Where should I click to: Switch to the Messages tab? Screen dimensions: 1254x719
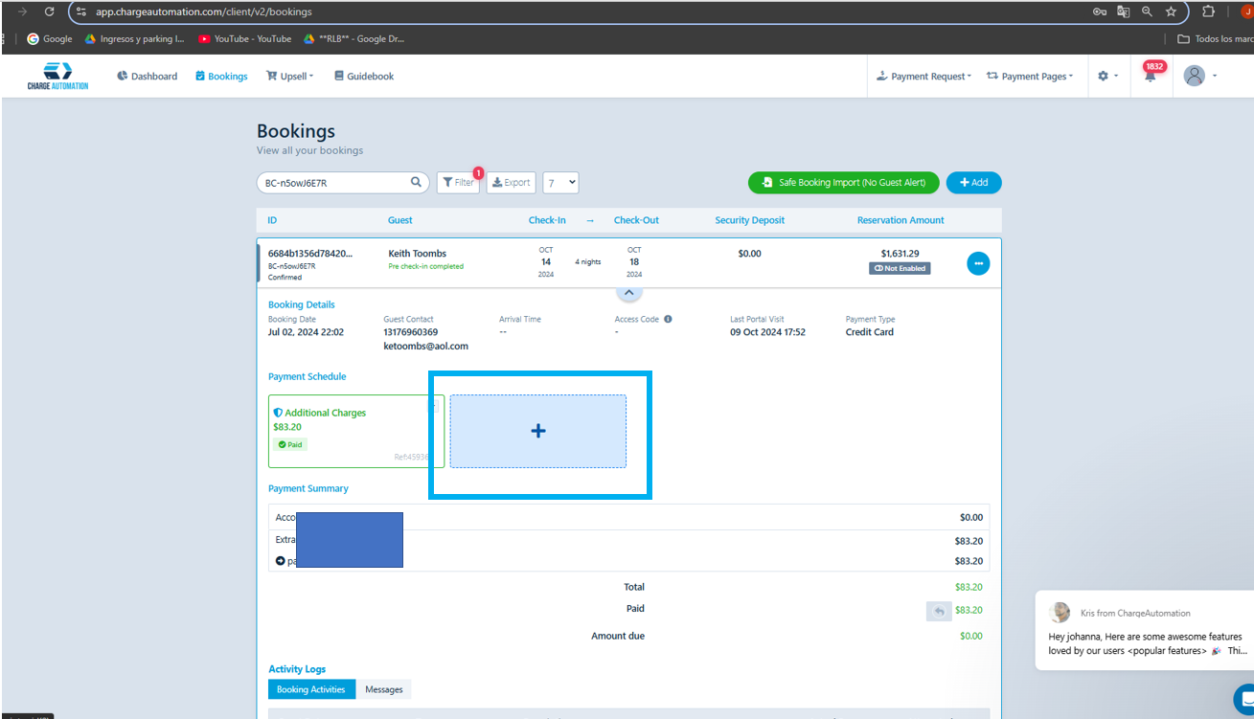click(x=384, y=689)
